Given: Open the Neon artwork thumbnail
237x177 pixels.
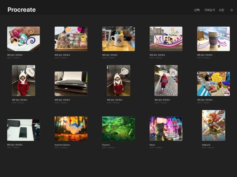Looking at the screenshot, I should (166, 129).
